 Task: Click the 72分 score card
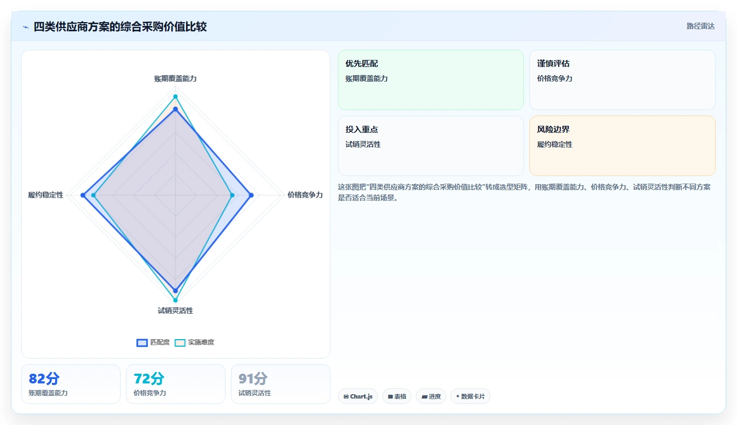pyautogui.click(x=176, y=384)
